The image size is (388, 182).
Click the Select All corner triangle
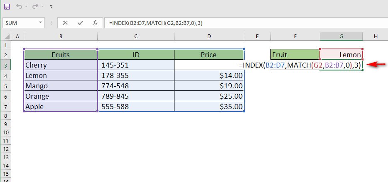pyautogui.click(x=7, y=36)
